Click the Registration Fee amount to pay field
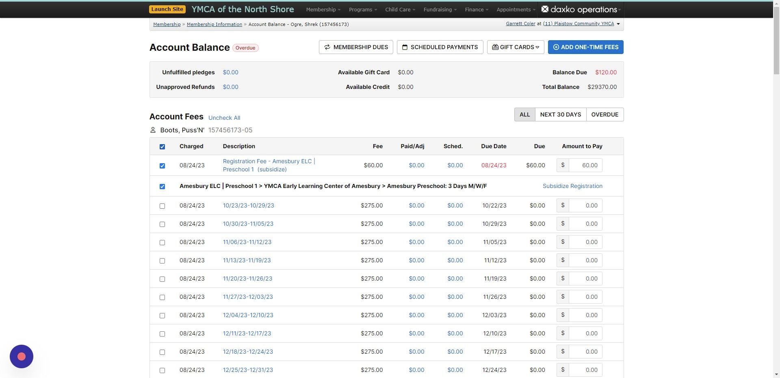This screenshot has height=378, width=780. click(x=585, y=165)
